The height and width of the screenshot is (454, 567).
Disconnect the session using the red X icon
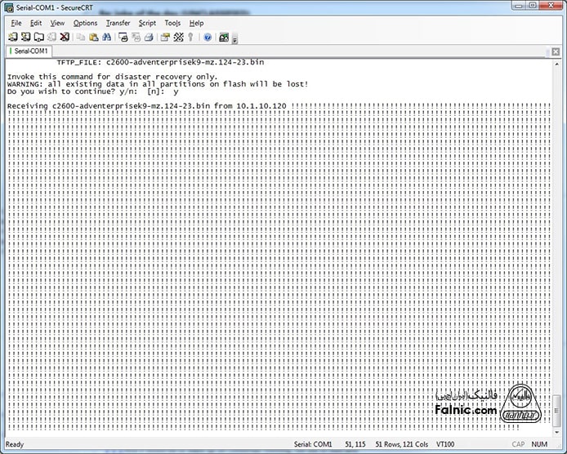tap(65, 38)
